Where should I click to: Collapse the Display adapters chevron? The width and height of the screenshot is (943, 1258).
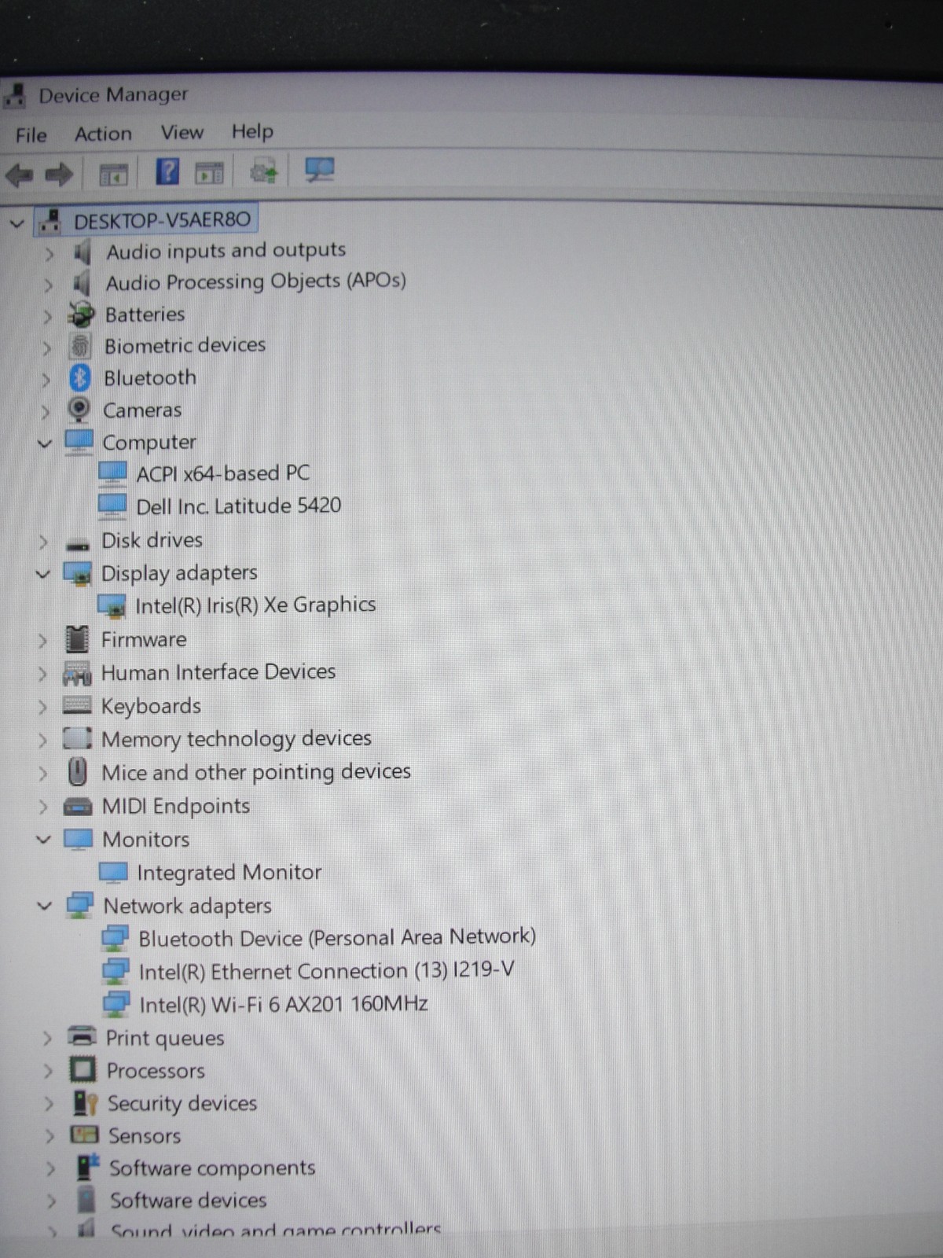click(43, 574)
